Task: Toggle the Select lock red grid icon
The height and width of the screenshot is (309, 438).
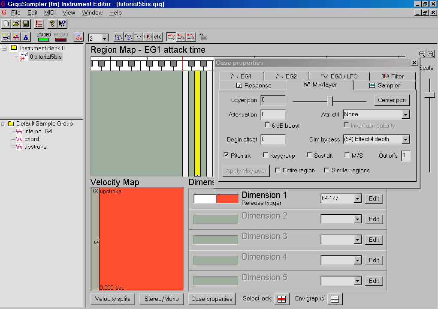Action: point(281,299)
